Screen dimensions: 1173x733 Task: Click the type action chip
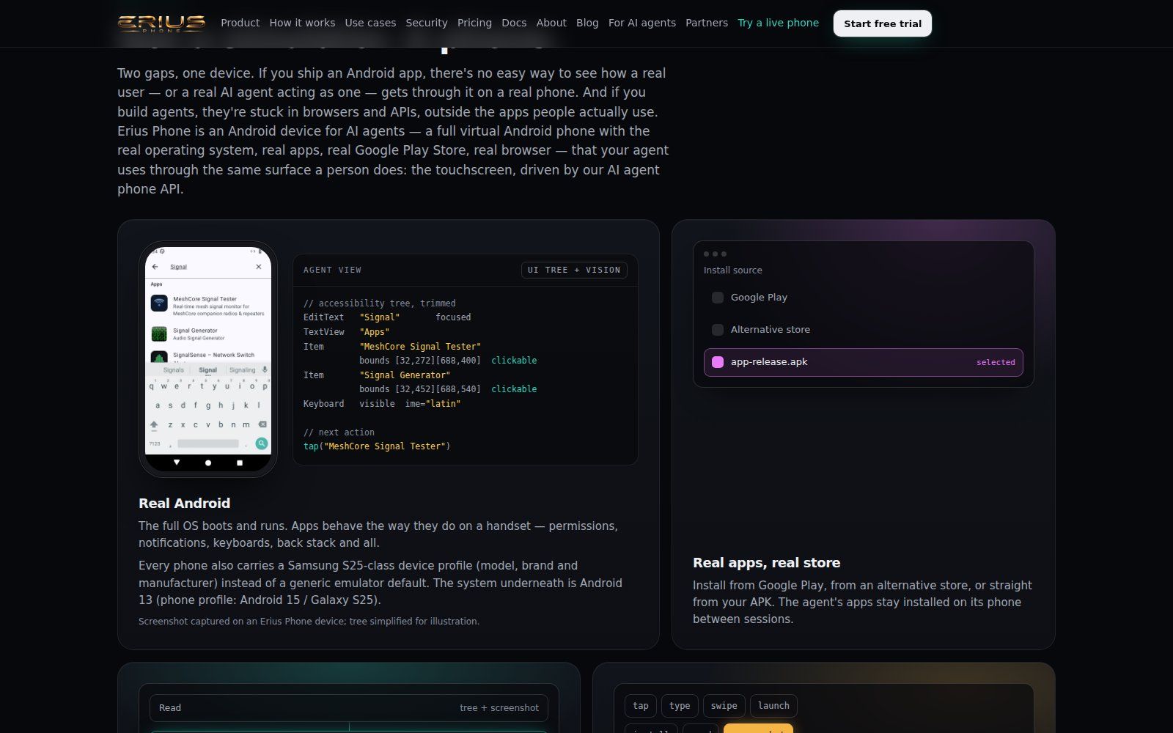tap(680, 706)
